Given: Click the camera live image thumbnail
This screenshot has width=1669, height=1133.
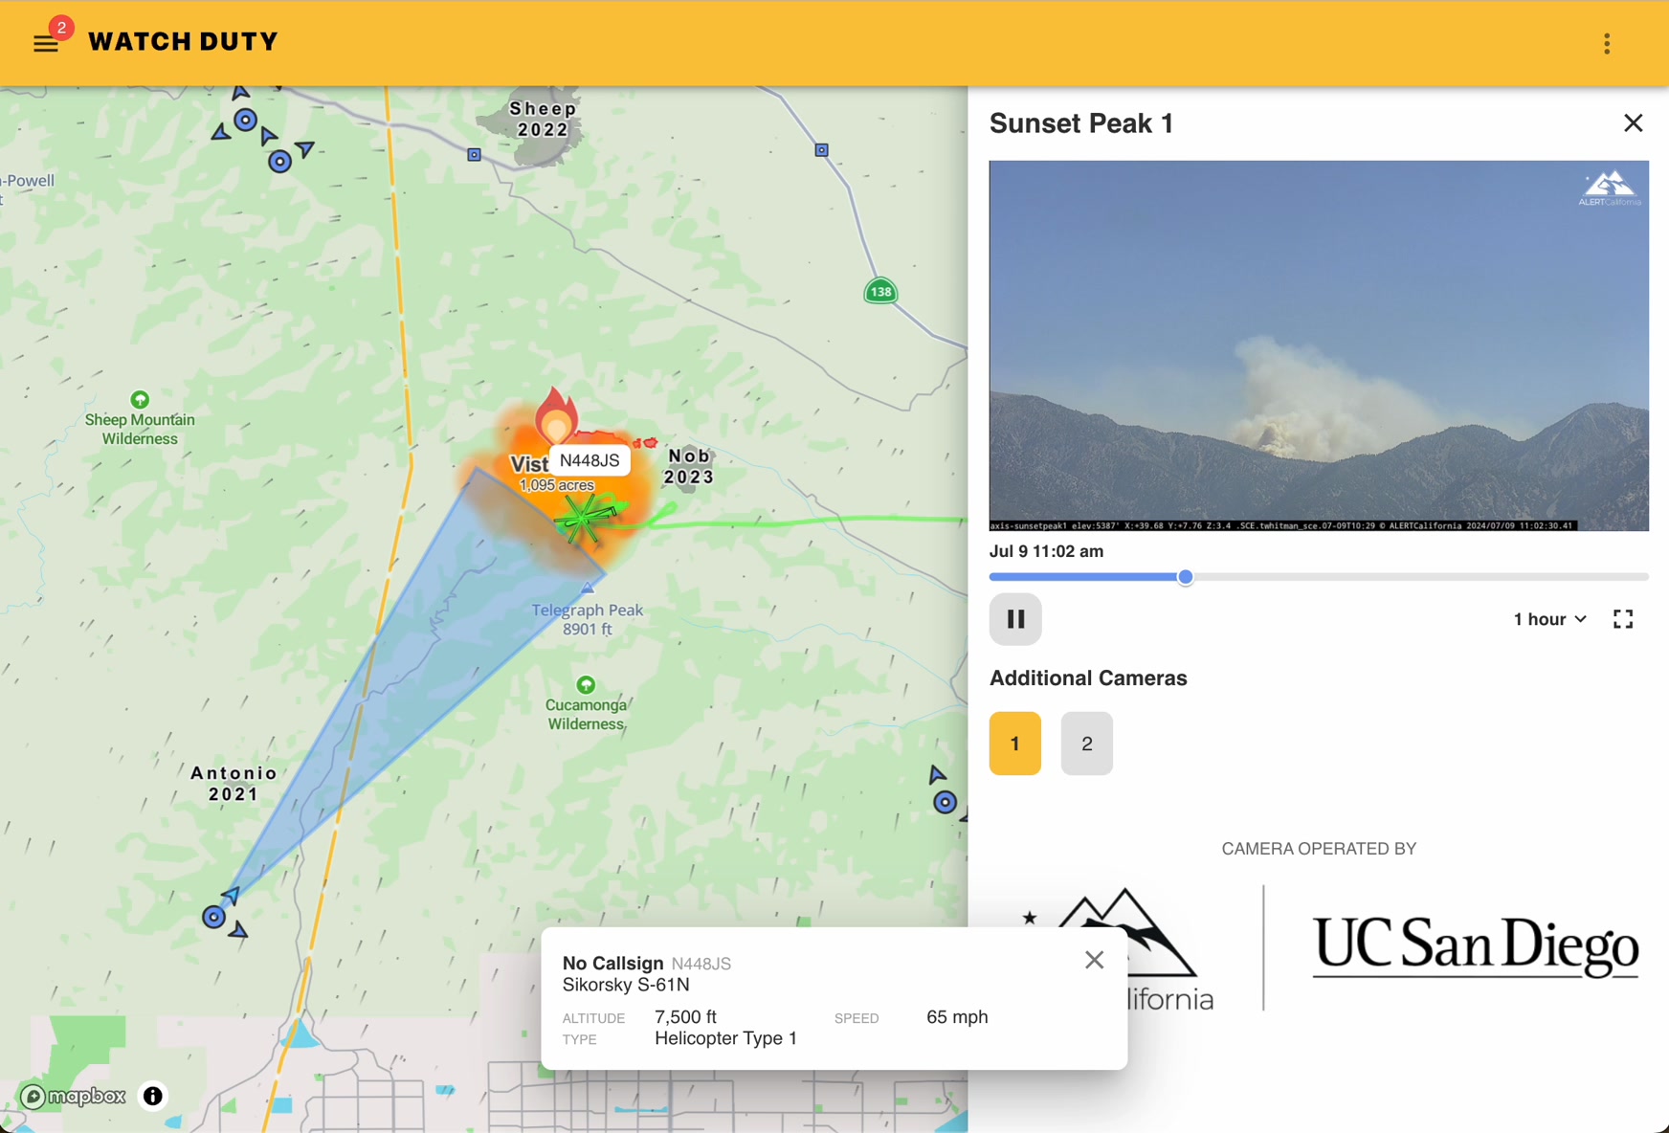Looking at the screenshot, I should click(1319, 345).
